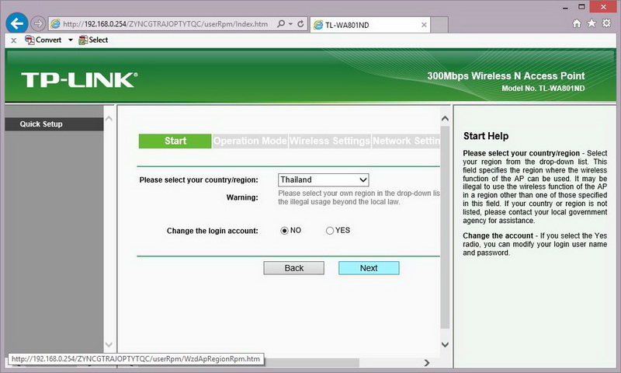Image resolution: width=621 pixels, height=373 pixels.
Task: Click the Next button
Action: click(x=369, y=268)
